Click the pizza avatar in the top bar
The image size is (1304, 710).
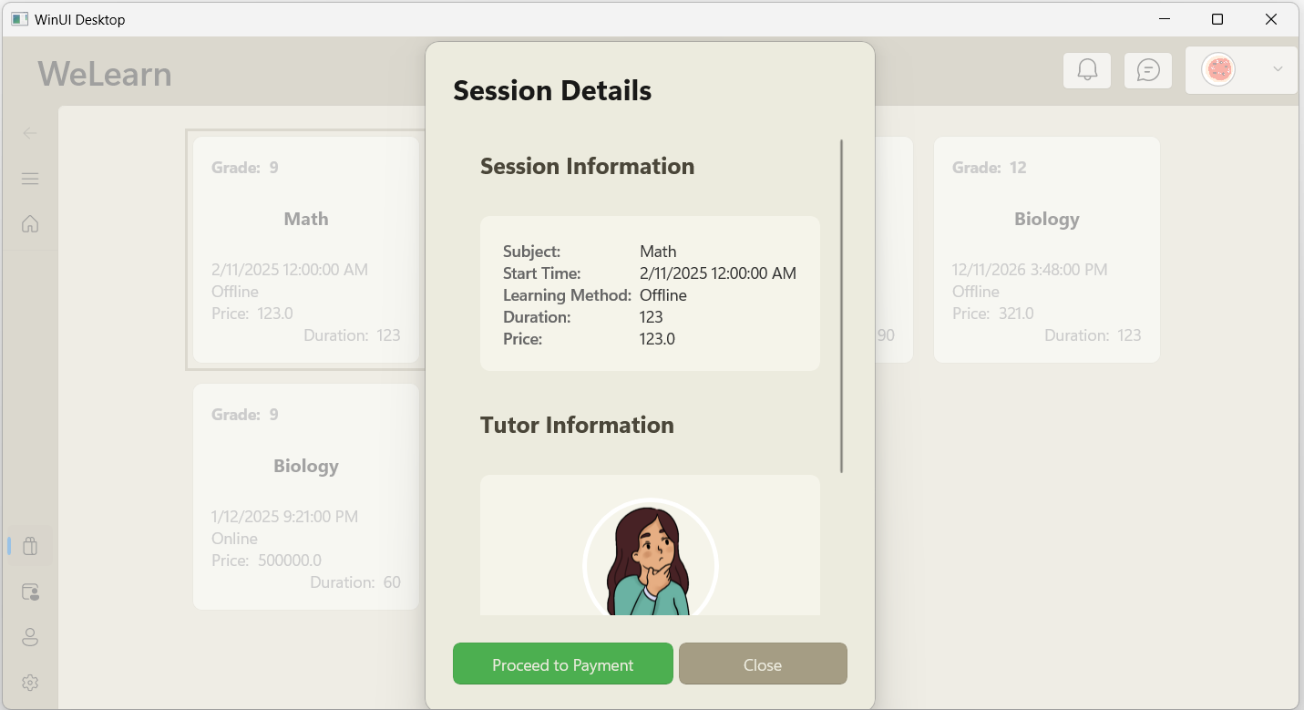1218,68
